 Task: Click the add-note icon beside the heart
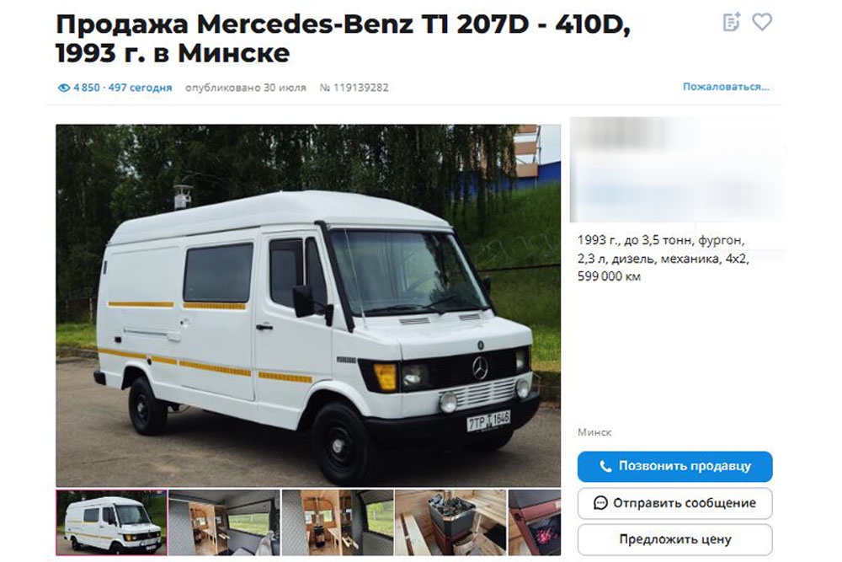pos(732,22)
